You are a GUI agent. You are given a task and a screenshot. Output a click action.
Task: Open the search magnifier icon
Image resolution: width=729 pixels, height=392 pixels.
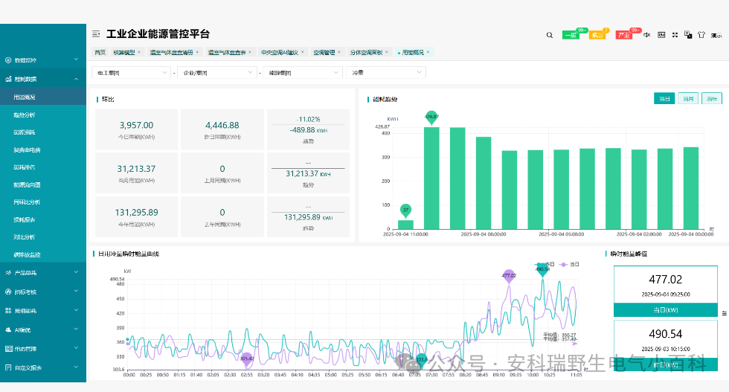click(x=550, y=36)
